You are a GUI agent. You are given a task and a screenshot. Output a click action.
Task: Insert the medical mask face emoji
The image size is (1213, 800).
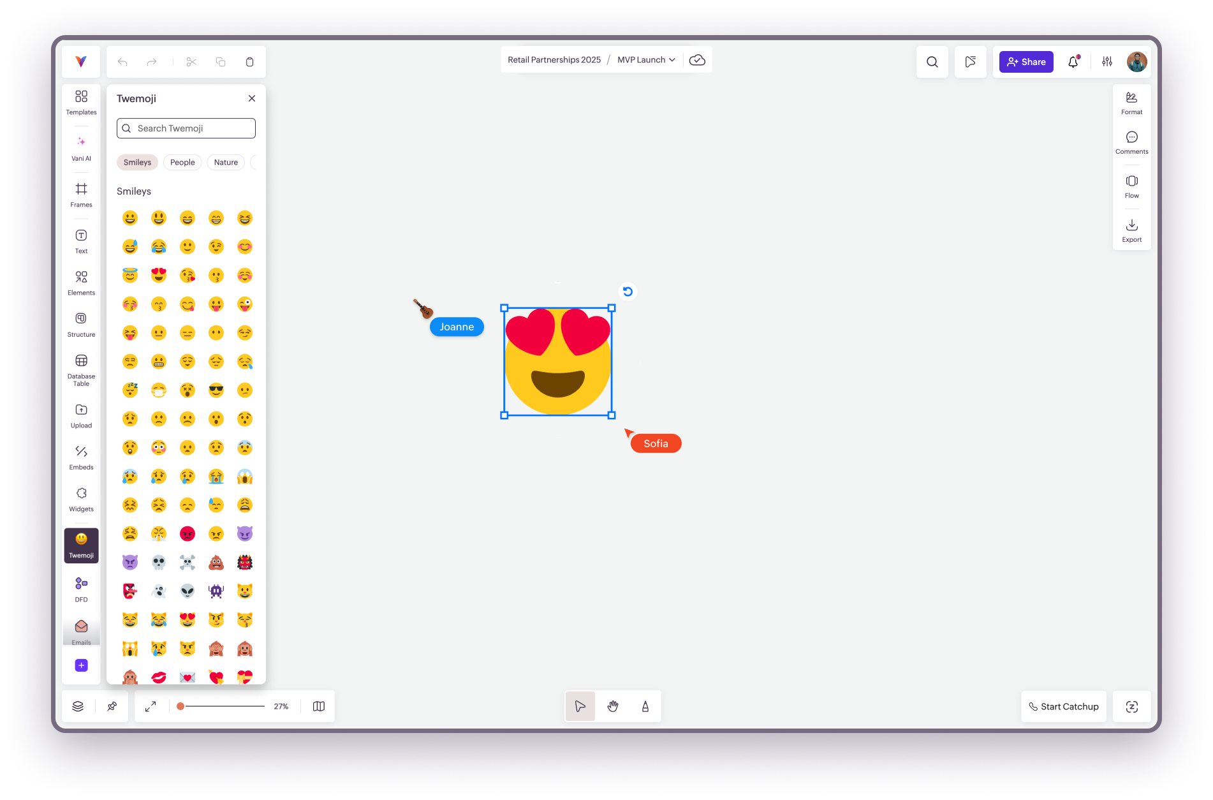159,390
